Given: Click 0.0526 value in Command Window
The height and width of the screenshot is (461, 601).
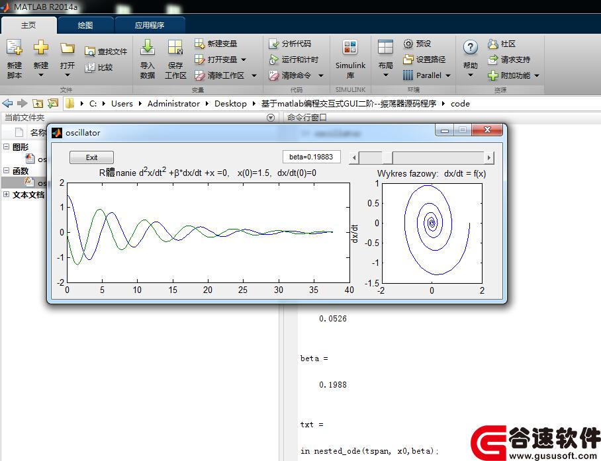Looking at the screenshot, I should (333, 319).
